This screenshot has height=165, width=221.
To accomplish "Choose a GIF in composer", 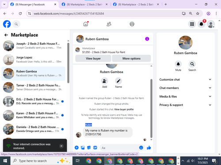I will (95, 147).
